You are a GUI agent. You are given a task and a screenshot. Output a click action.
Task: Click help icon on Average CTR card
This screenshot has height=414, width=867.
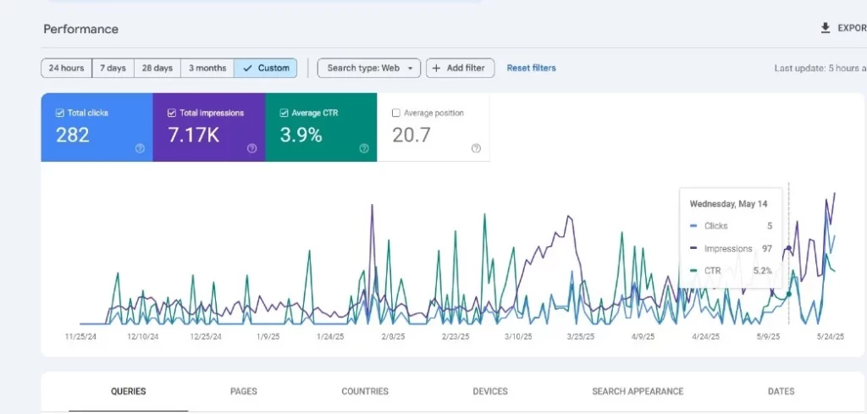(363, 148)
